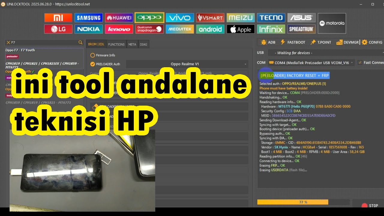Screen dimensions: 384x216
Task: Open the CONFIG settings
Action: 372,42
